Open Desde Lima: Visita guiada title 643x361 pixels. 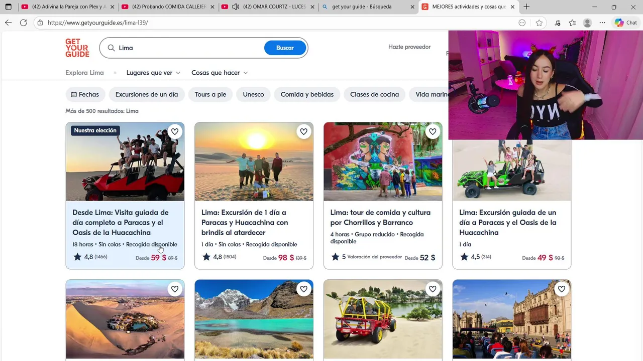pyautogui.click(x=121, y=223)
